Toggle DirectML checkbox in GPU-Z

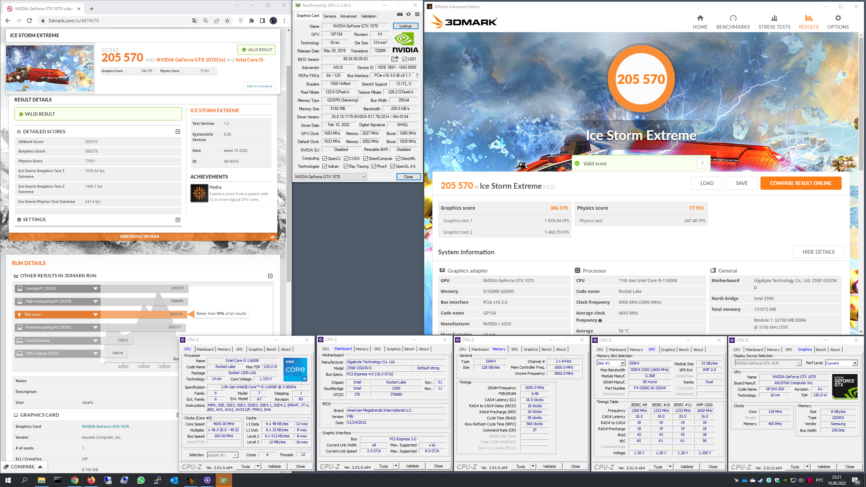point(398,158)
